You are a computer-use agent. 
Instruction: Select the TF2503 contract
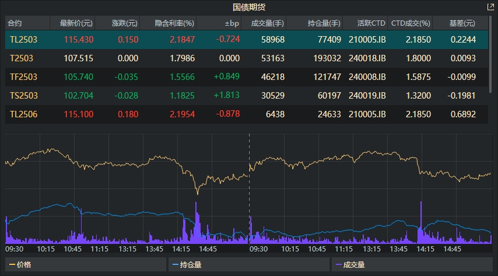pyautogui.click(x=22, y=76)
